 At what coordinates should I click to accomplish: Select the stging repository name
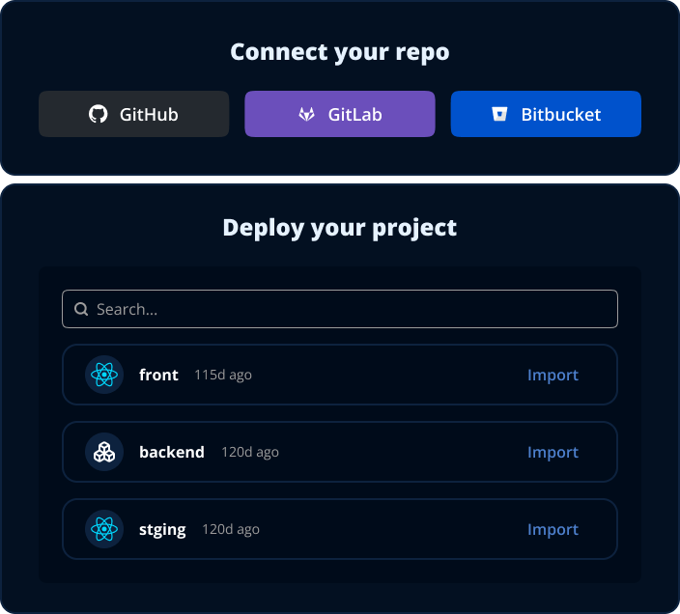click(x=162, y=529)
